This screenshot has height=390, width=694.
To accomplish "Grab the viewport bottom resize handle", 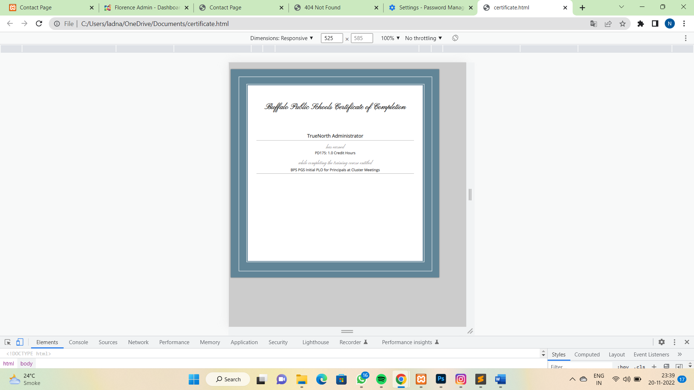I will [347, 331].
